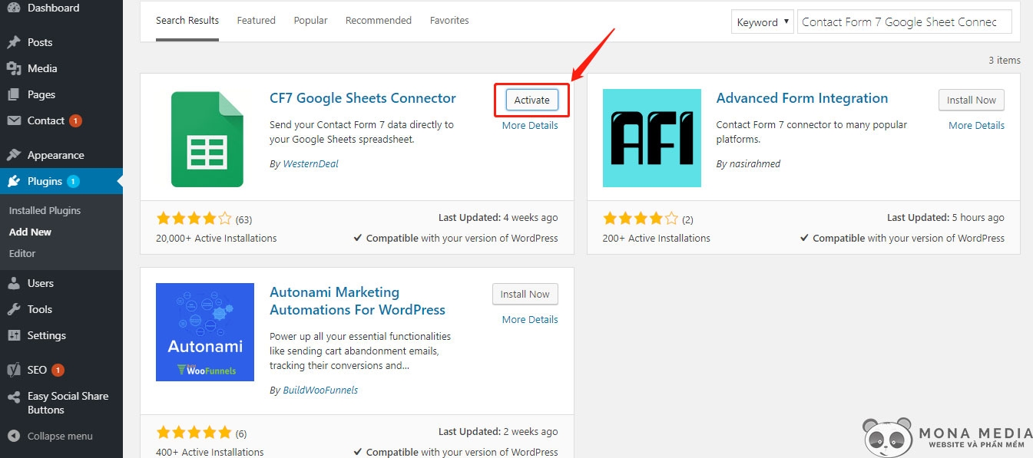This screenshot has height=458, width=1033.
Task: Click the Contact envelope icon
Action: [x=14, y=120]
